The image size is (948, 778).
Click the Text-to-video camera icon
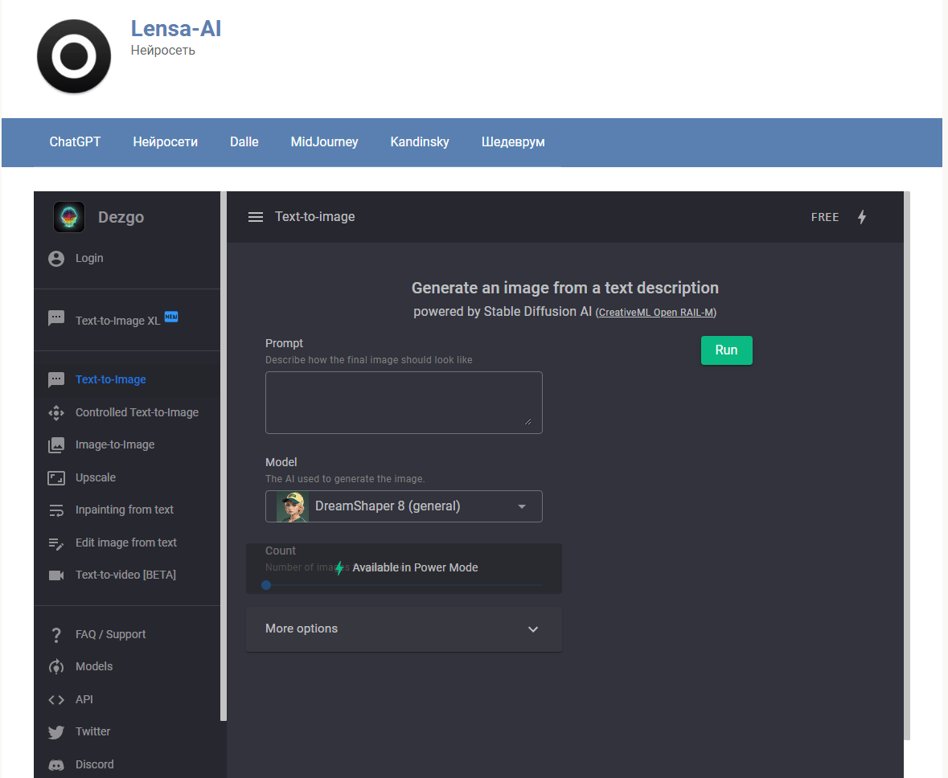56,575
